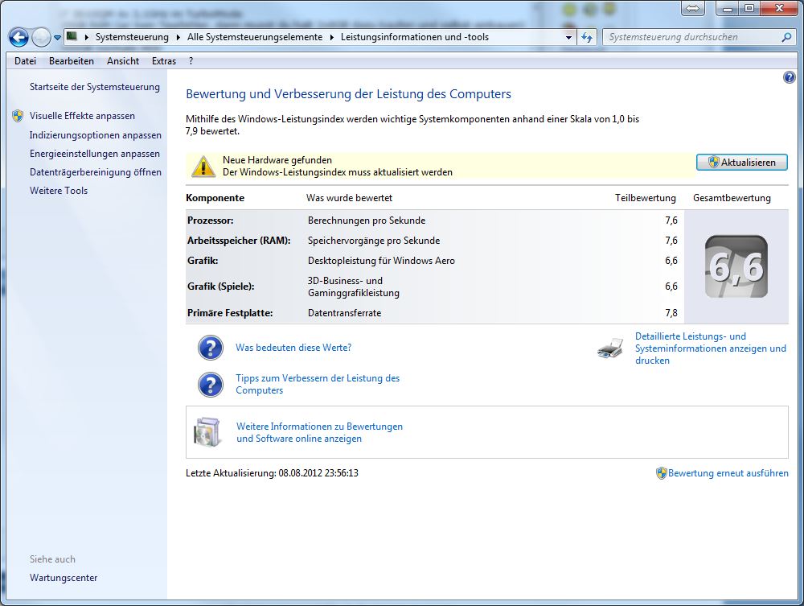The image size is (804, 606).
Task: Click the Teilbewertung column header
Action: click(x=645, y=198)
